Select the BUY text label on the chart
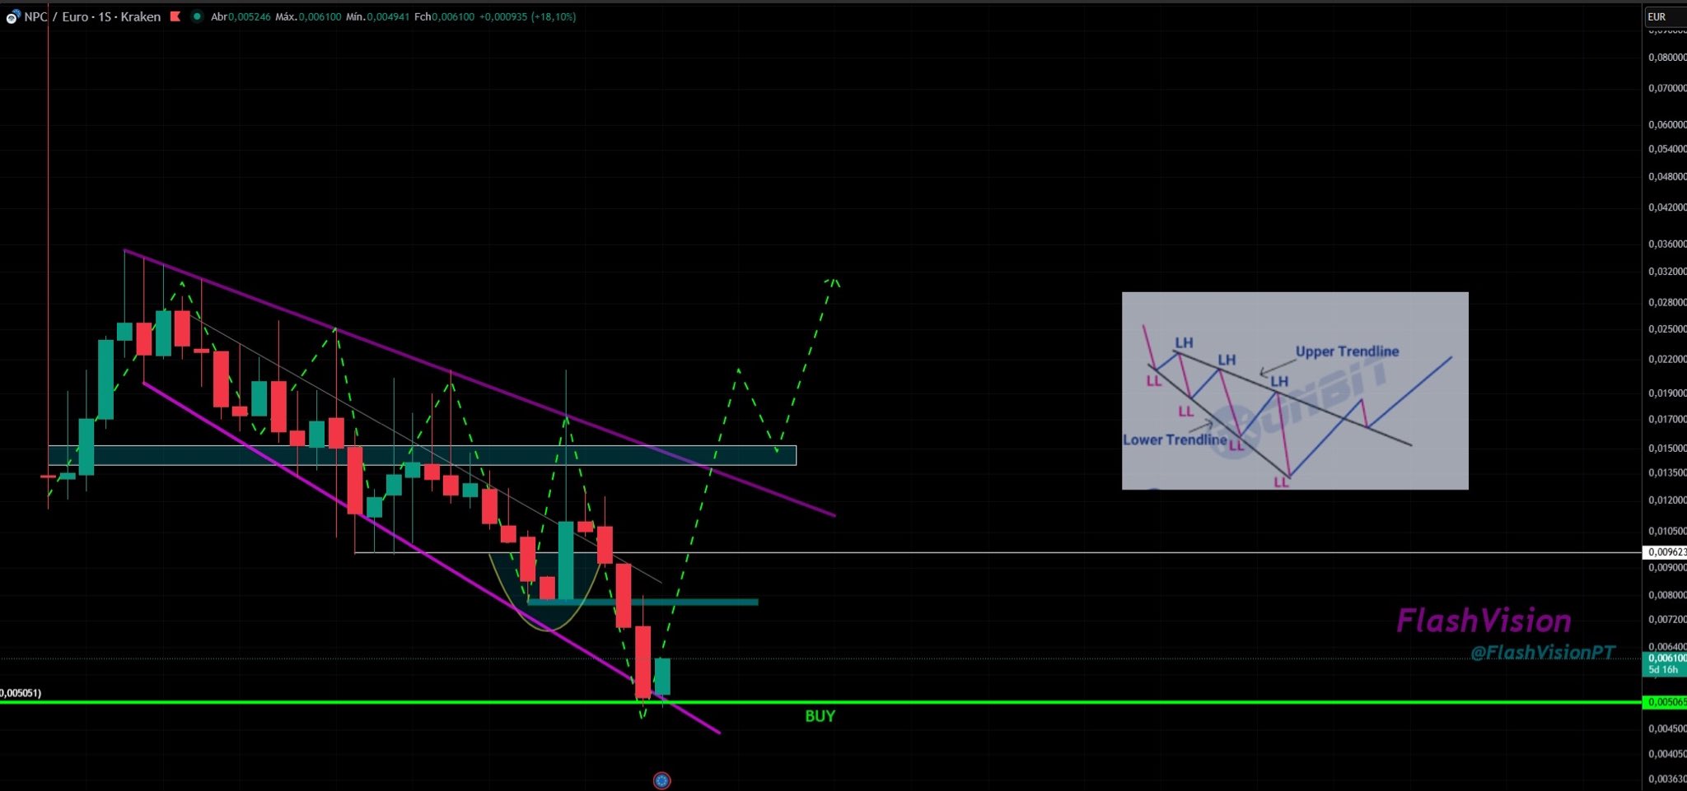1687x791 pixels. (820, 716)
